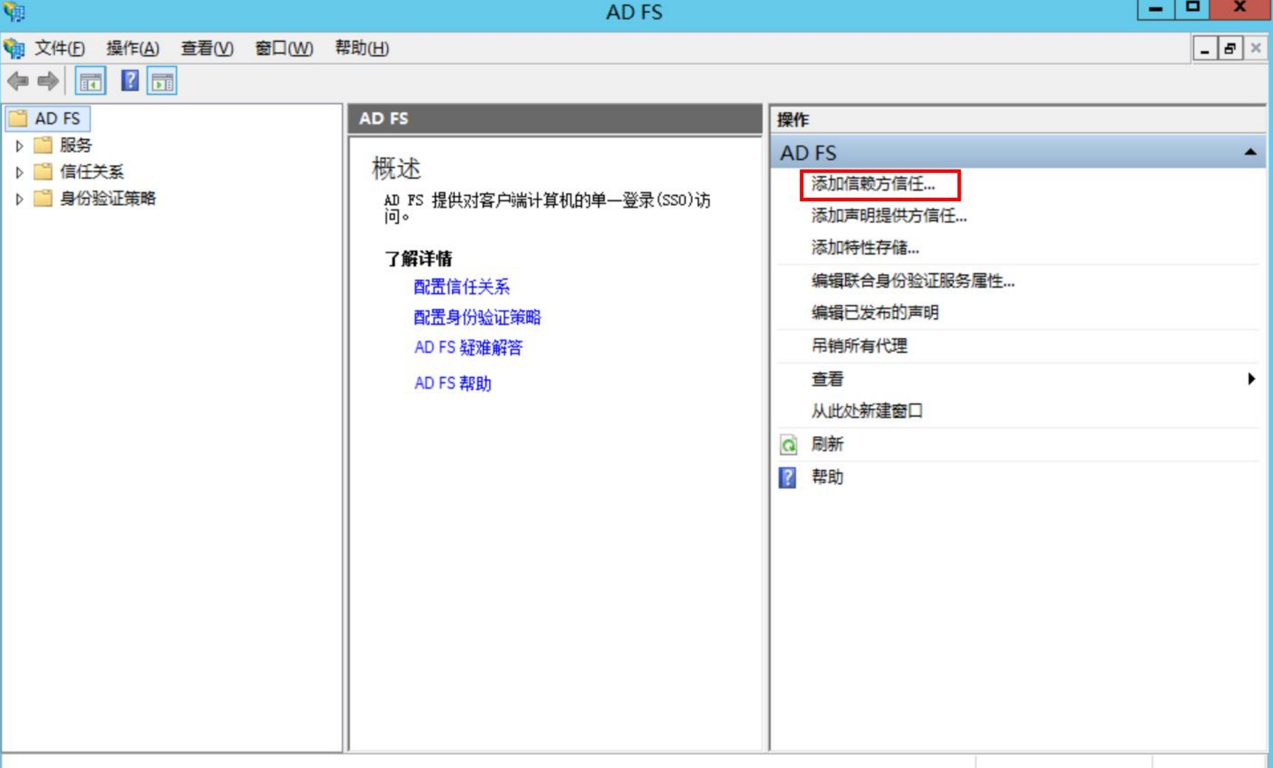Expand the 服务 tree node
The image size is (1273, 768).
point(20,145)
